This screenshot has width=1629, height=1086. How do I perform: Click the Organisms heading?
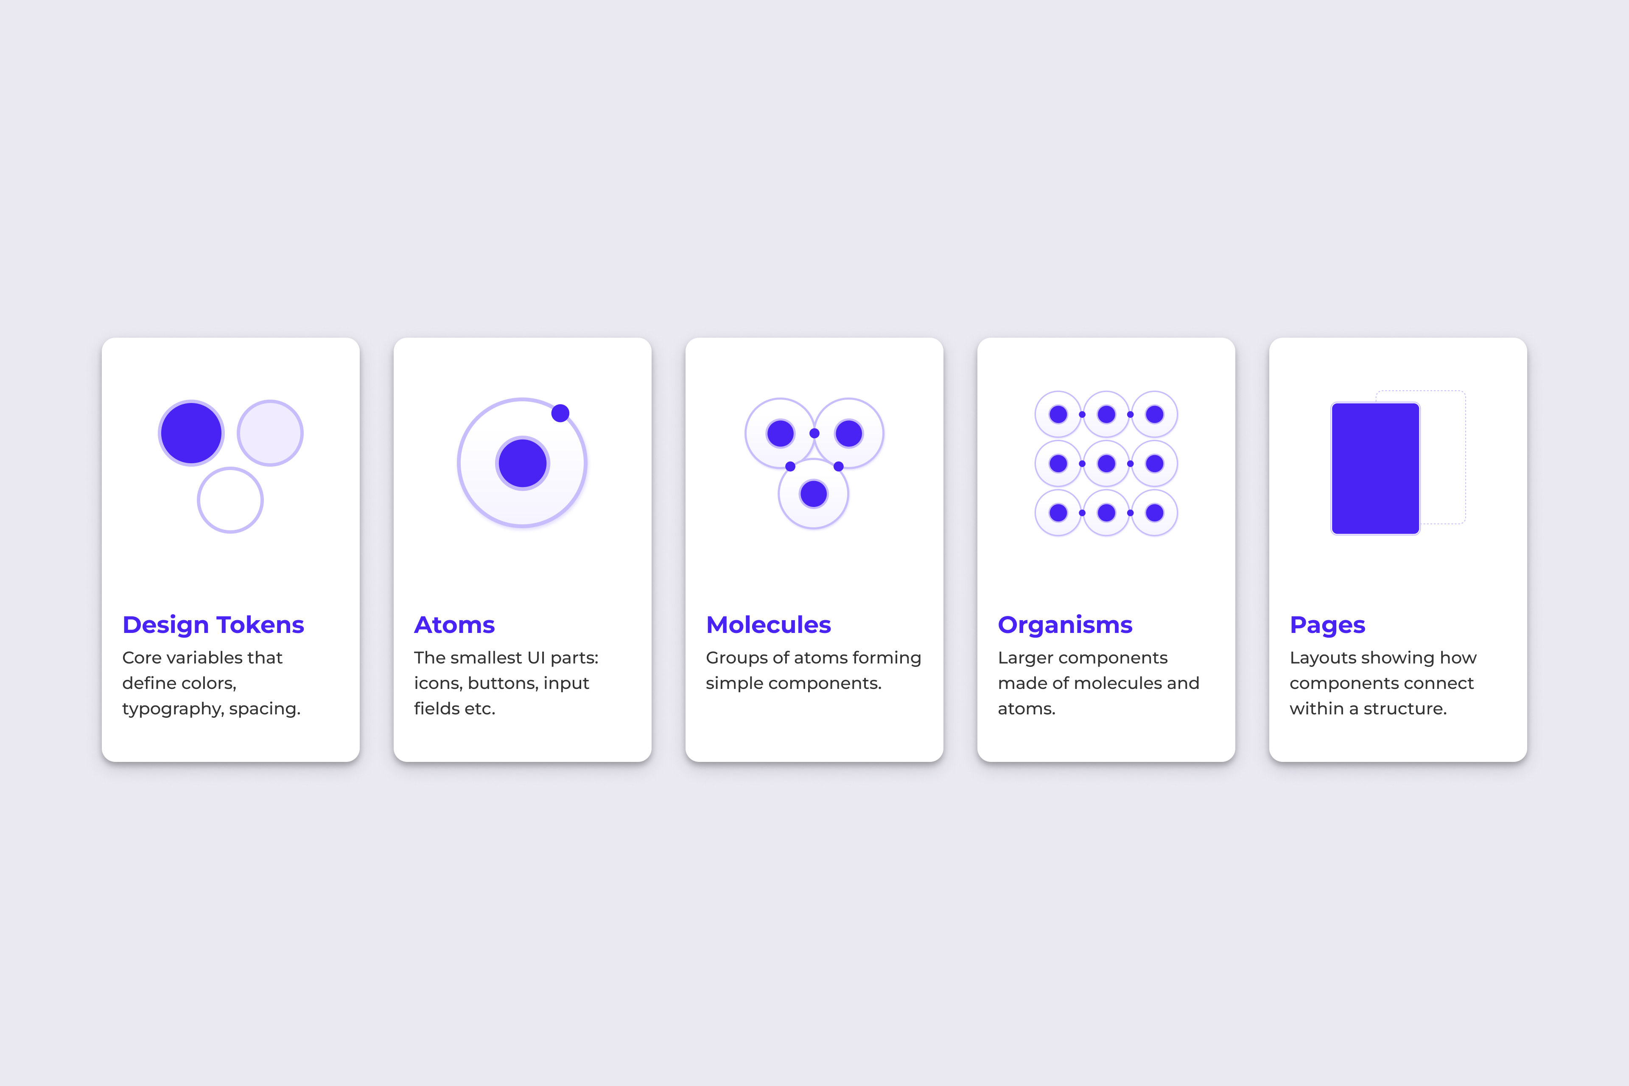[1064, 625]
